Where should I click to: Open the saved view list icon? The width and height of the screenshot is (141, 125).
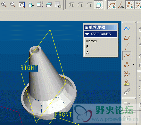coord(40,5)
